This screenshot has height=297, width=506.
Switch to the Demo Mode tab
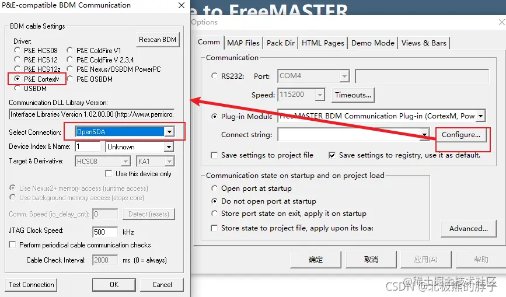373,43
